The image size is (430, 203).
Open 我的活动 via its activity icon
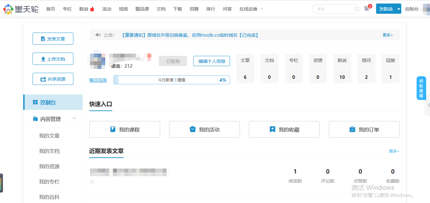pos(192,129)
